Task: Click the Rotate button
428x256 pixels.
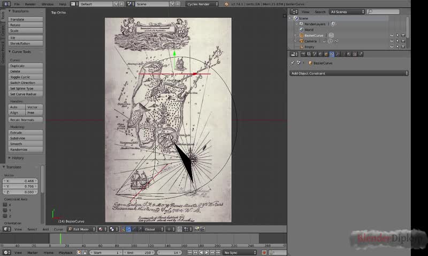Action: point(25,25)
